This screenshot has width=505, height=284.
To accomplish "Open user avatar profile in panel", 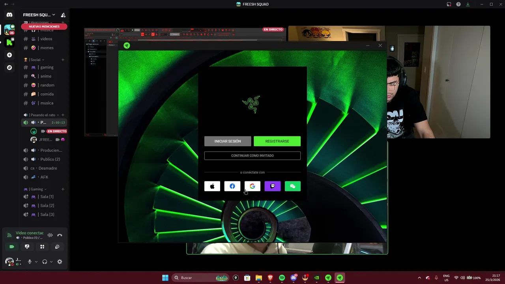I will click(9, 262).
